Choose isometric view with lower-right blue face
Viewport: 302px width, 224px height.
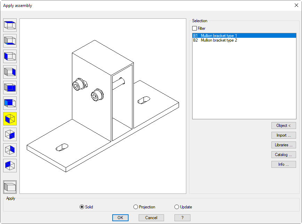(10, 135)
